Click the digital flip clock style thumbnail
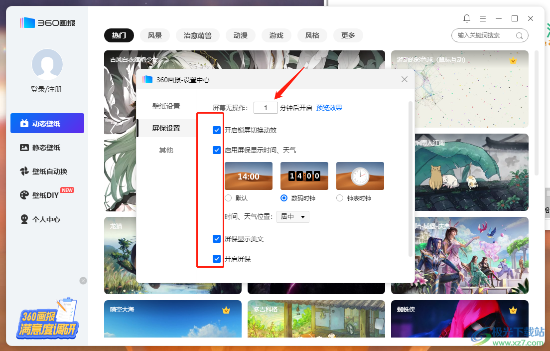The height and width of the screenshot is (351, 550). coord(304,176)
